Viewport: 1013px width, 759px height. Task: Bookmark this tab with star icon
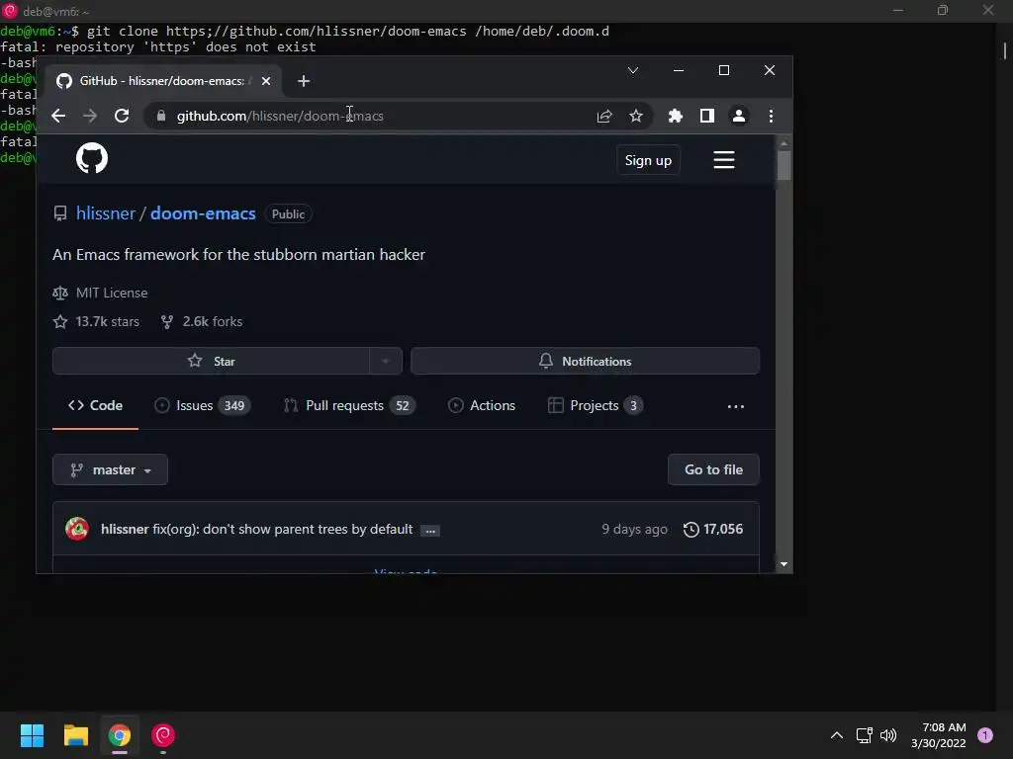tap(636, 117)
